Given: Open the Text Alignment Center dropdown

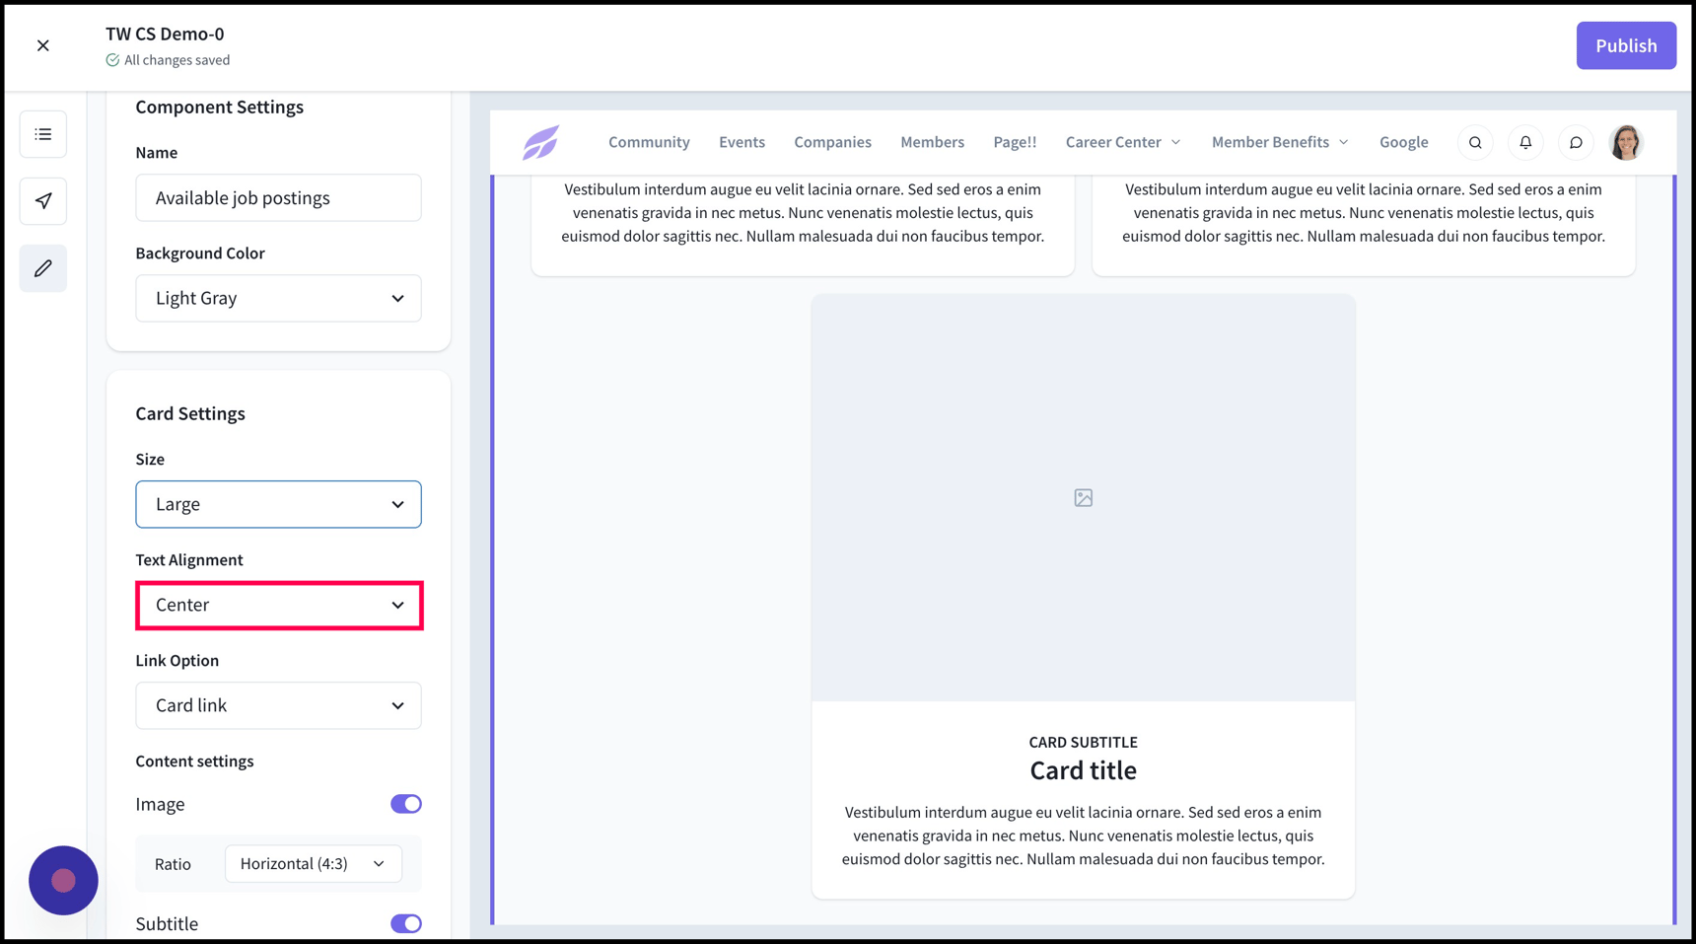Looking at the screenshot, I should coord(278,605).
